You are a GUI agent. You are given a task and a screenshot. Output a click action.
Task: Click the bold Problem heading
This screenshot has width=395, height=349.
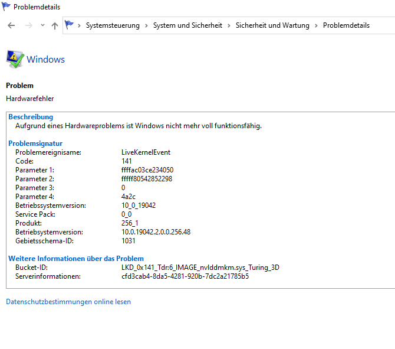pos(19,86)
